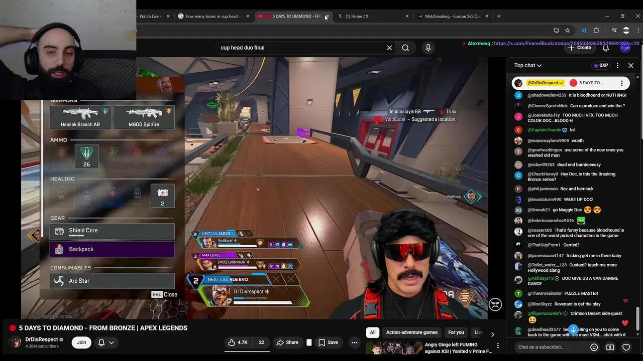Send a heart reaction in chat
This screenshot has height=361, width=643.
626,347
